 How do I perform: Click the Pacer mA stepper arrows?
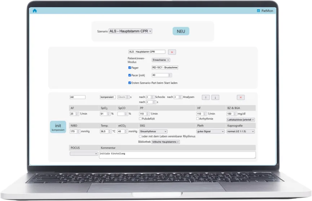pyautogui.click(x=170, y=75)
